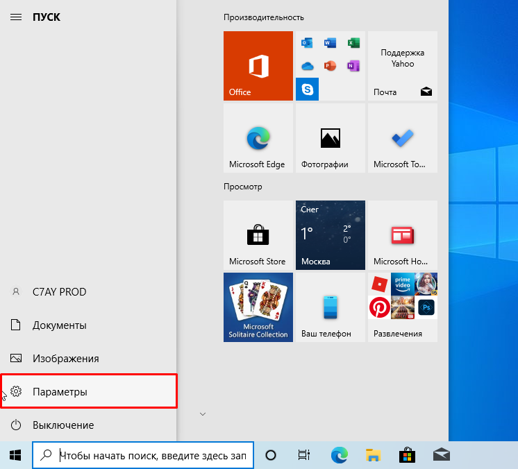518x469 pixels.
Task: Open the Skype tile
Action: pos(307,89)
